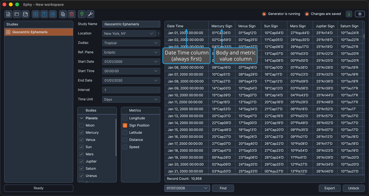Add a new geocentric study (G icon)
This screenshot has width=369, height=196.
36,14
